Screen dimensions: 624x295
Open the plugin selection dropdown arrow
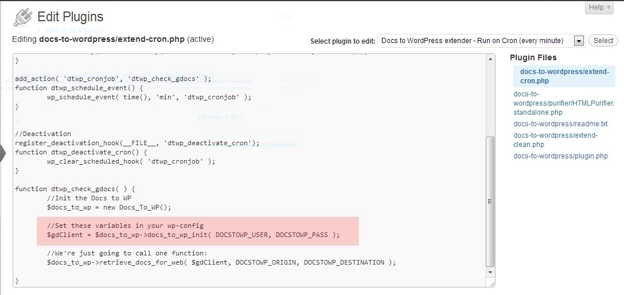(x=579, y=41)
